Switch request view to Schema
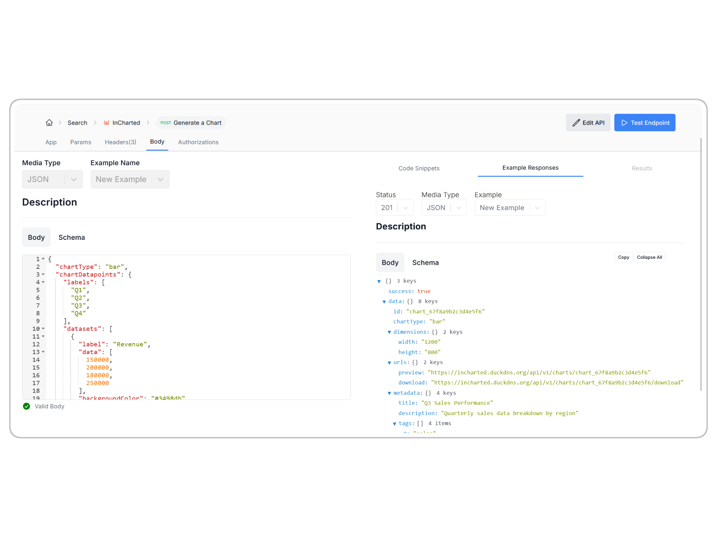Screen dimensions: 717x537 point(72,238)
